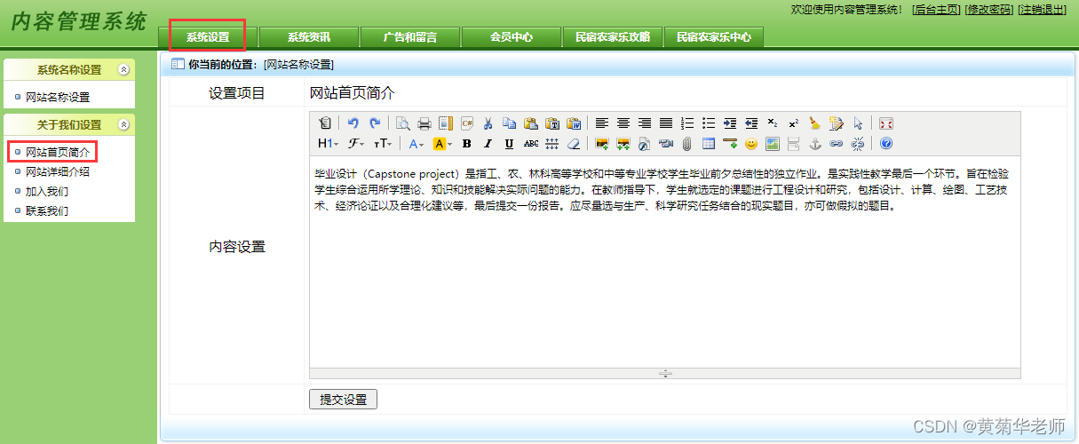Image resolution: width=1079 pixels, height=444 pixels.
Task: Insert a code block via the code icon
Action: [x=467, y=123]
